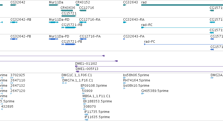
Task: Select the MB6A.1_1.P11.C1 label
Action: [x=96, y=96]
